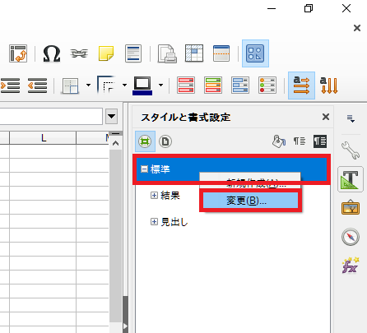Click conditional formatting color scale icon
Screen dimensions: 367x333
[213, 86]
